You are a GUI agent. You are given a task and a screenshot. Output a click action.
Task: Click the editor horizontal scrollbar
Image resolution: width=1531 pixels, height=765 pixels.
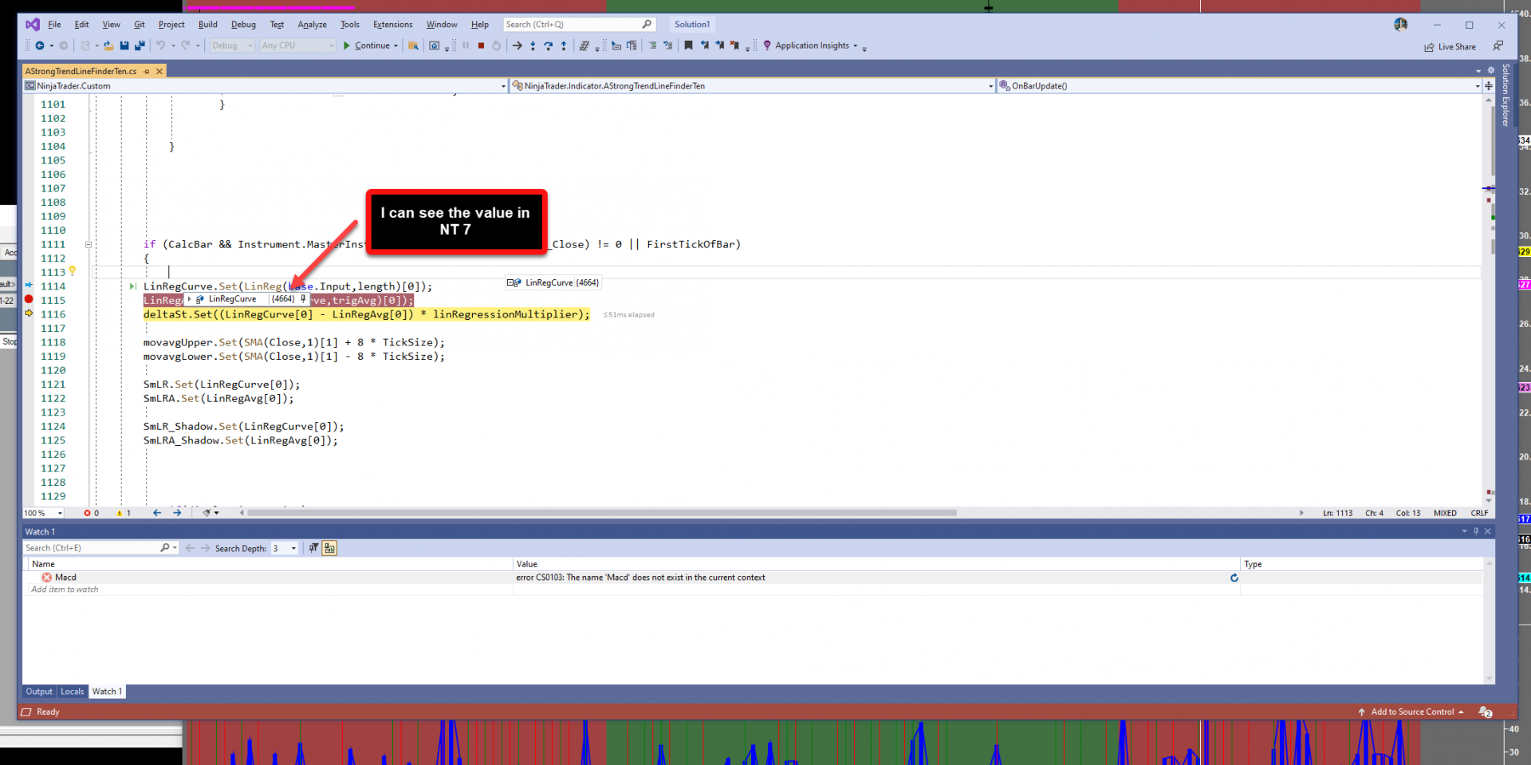pos(602,513)
